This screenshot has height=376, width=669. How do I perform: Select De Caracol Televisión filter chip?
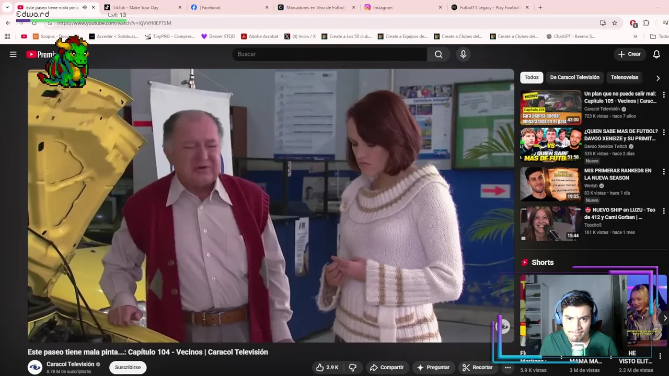pos(574,77)
